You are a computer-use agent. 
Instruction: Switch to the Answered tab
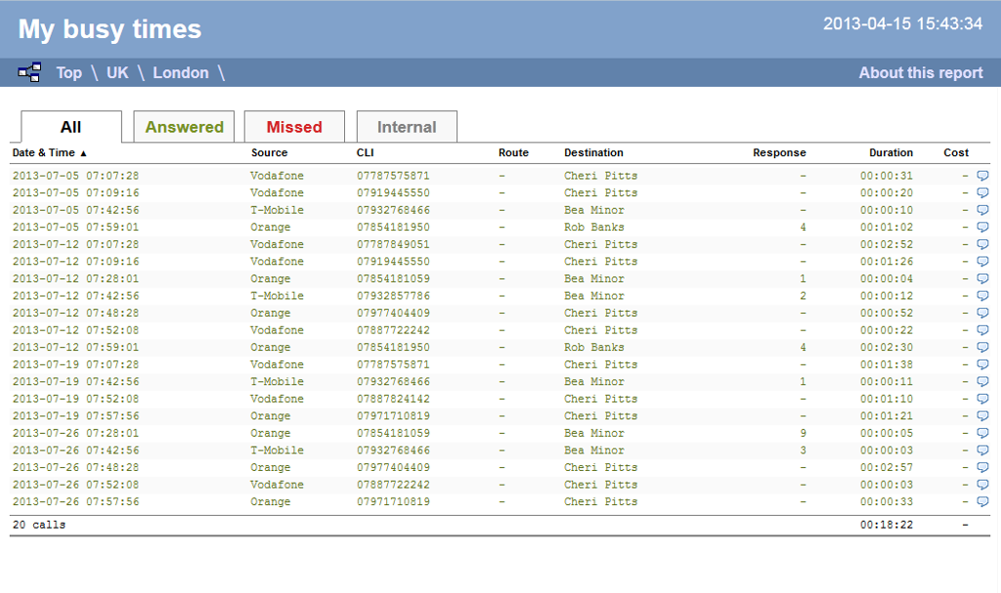pyautogui.click(x=183, y=126)
